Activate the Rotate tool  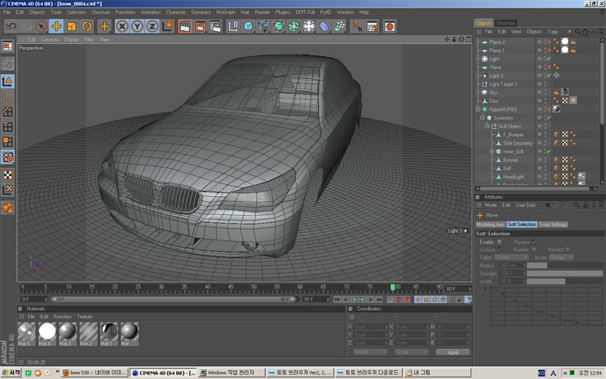point(87,27)
